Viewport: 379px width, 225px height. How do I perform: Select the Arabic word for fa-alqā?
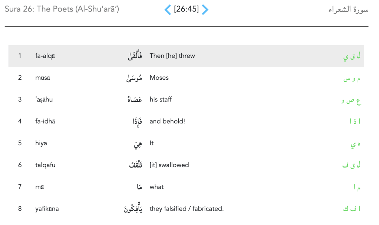point(134,56)
